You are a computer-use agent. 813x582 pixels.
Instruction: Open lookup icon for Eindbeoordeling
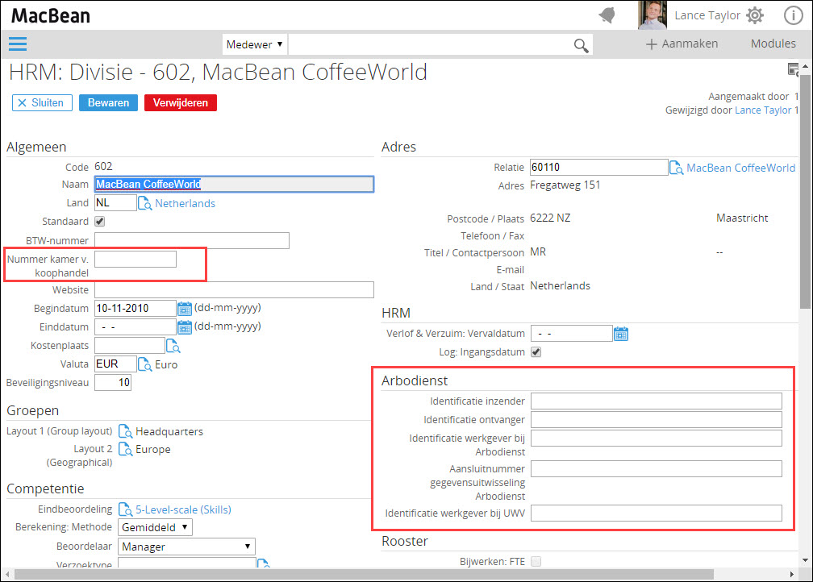(126, 509)
